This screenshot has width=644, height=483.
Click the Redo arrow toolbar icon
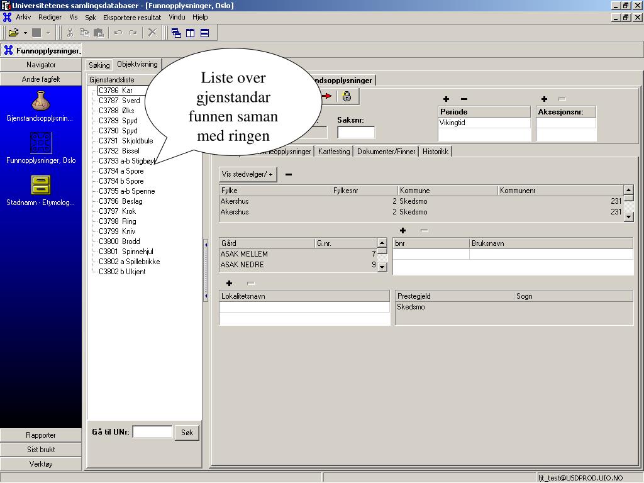coord(133,33)
